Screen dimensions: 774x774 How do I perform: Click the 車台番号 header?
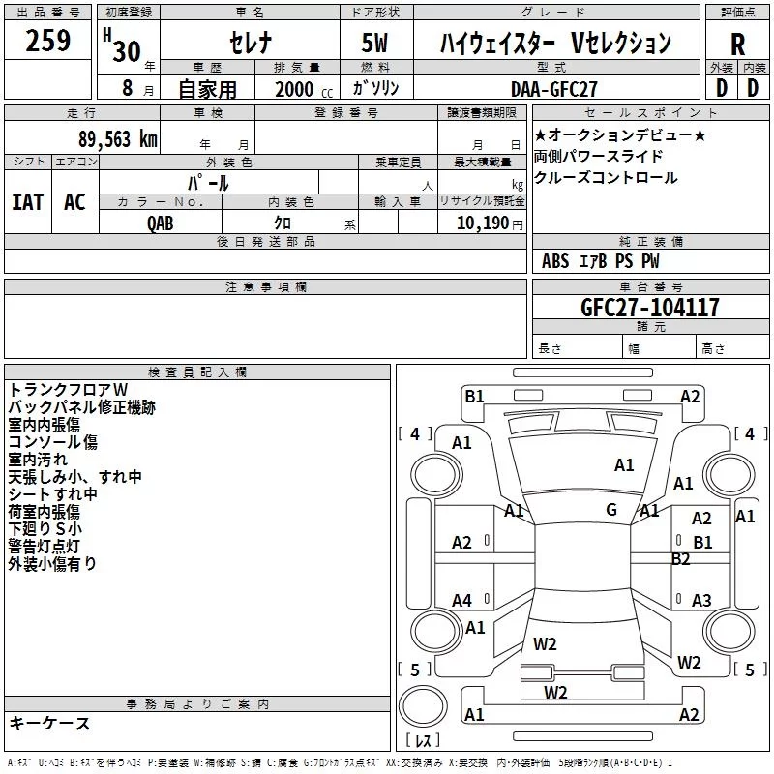651,286
